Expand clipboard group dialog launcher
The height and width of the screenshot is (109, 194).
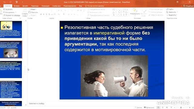[20, 18]
